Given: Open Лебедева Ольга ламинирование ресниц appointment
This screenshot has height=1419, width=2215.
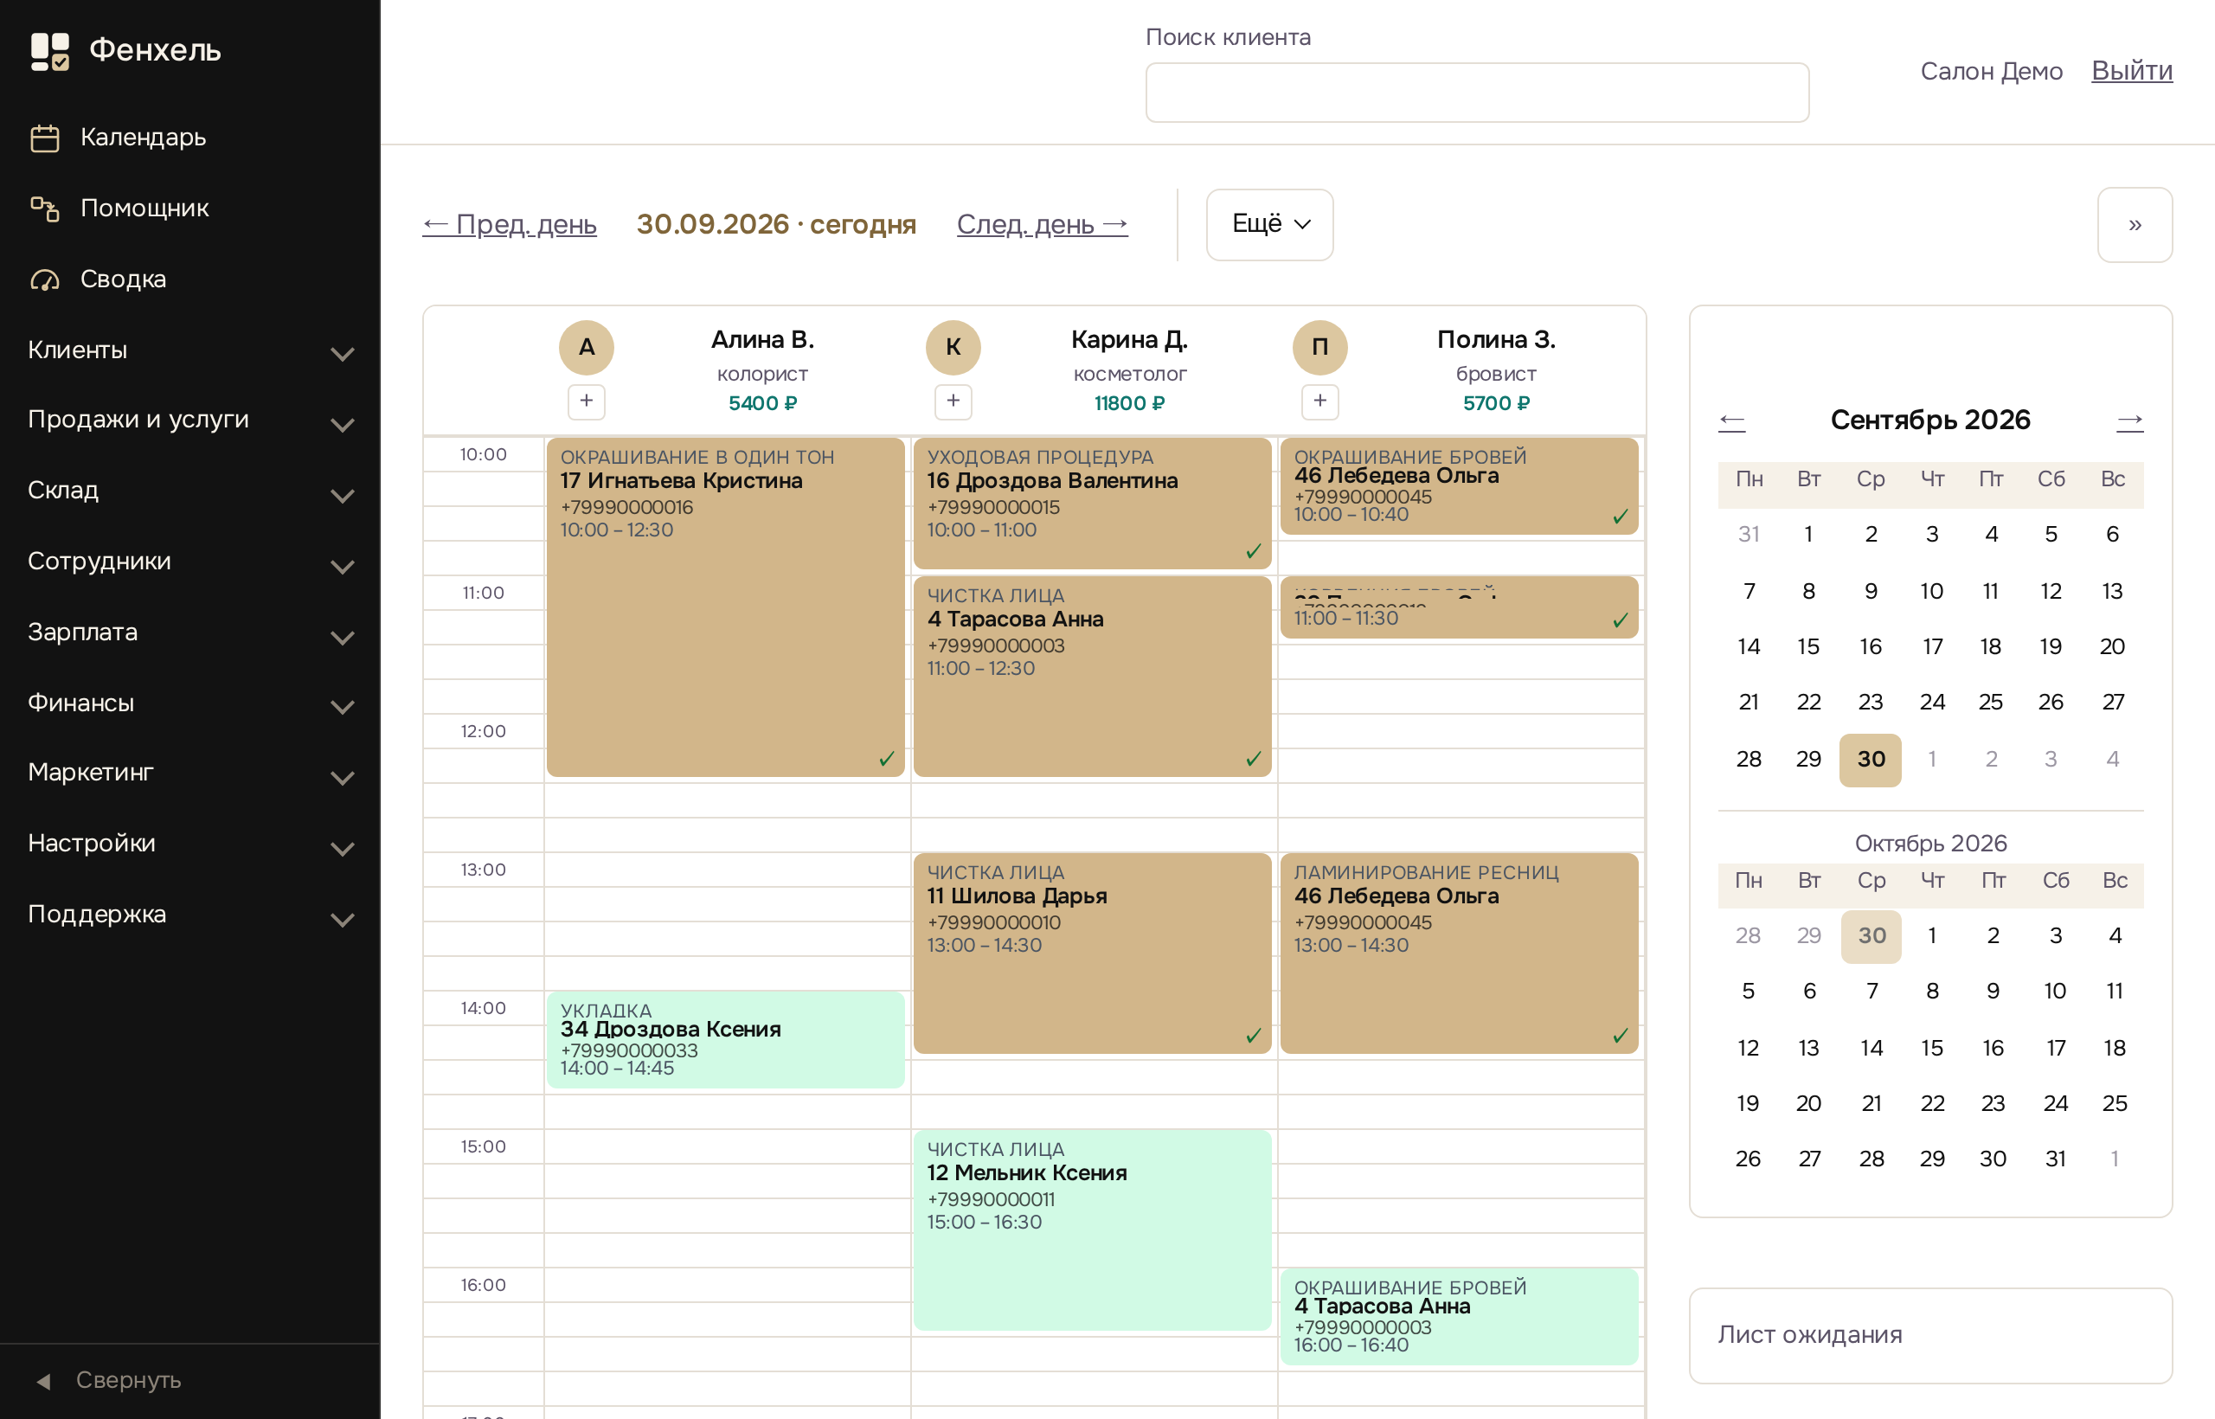Looking at the screenshot, I should pyautogui.click(x=1459, y=953).
